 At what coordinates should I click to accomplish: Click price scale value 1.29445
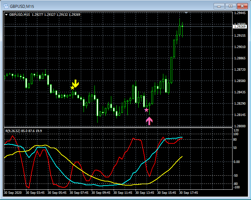point(240,13)
